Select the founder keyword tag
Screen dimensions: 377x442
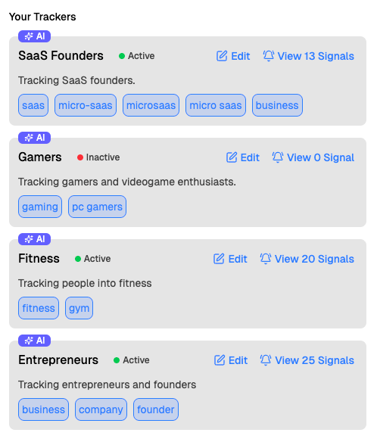pos(156,409)
